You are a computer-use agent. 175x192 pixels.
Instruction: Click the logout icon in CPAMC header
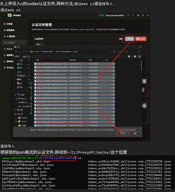tap(148, 15)
